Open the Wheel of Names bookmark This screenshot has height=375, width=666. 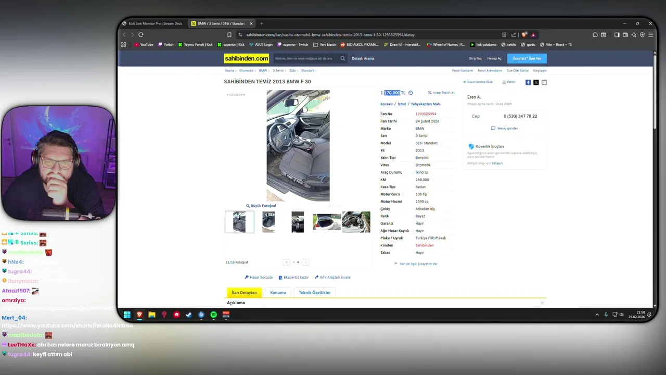[x=446, y=45]
